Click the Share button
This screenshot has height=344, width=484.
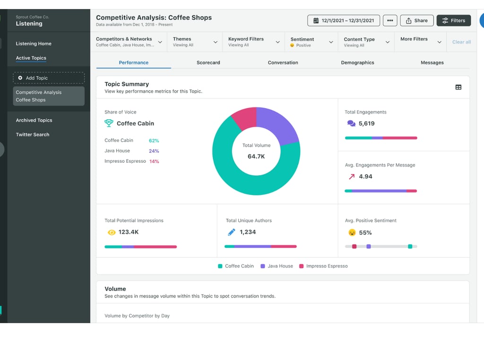(x=417, y=20)
